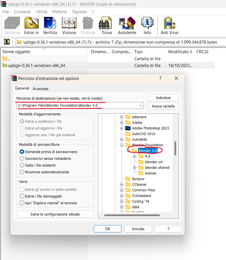Click the folder tree vertical scrollbar thumb
Viewport: 226px width, 260px height.
(x=175, y=148)
